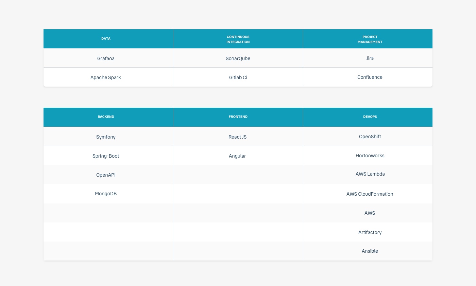This screenshot has width=476, height=286.
Task: Select the SonarQube cell
Action: coord(238,58)
